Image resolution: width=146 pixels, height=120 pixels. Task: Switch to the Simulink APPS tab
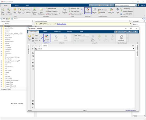click(x=82, y=32)
